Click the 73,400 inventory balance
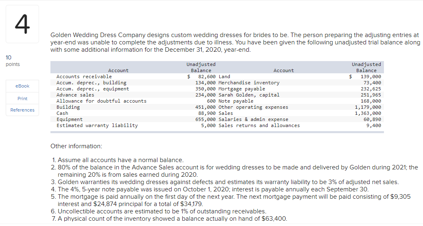This screenshot has width=423, height=226. point(373,83)
